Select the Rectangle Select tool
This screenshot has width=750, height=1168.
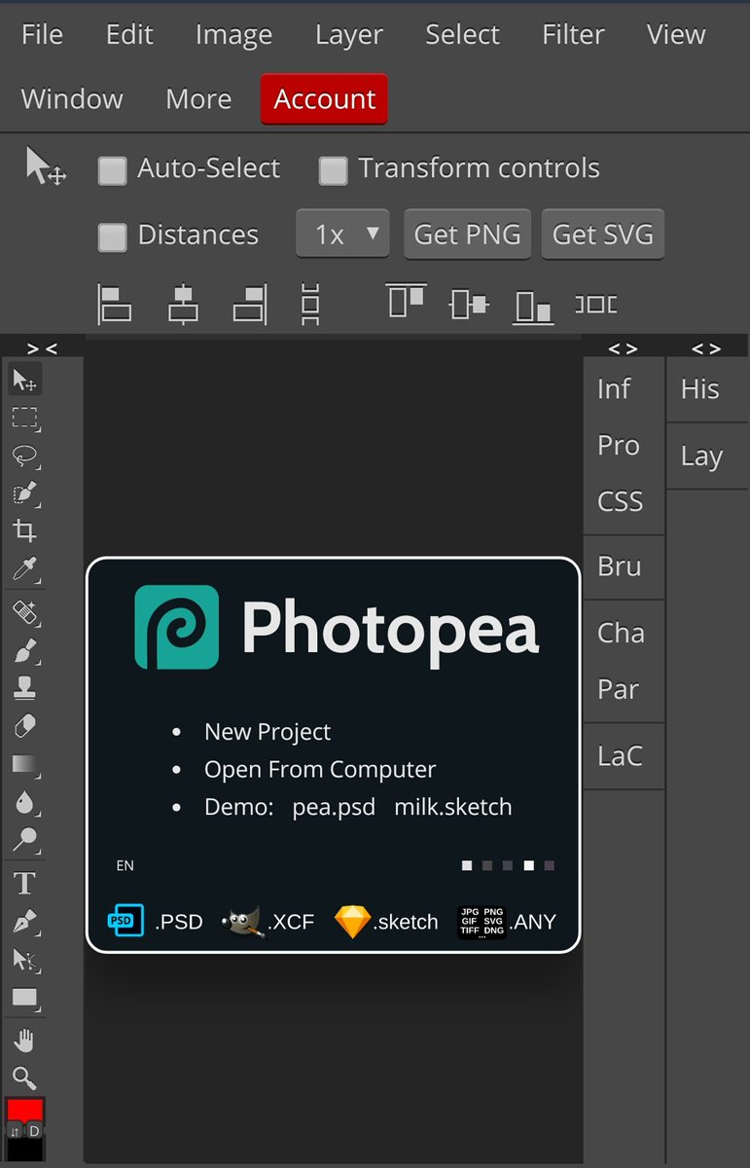[x=25, y=419]
